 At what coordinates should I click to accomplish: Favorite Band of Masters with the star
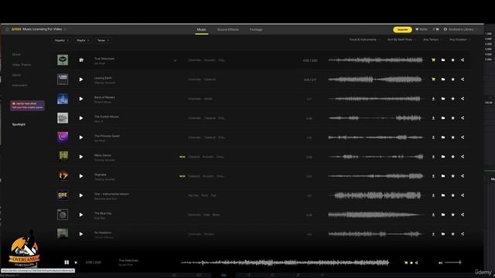[453, 99]
